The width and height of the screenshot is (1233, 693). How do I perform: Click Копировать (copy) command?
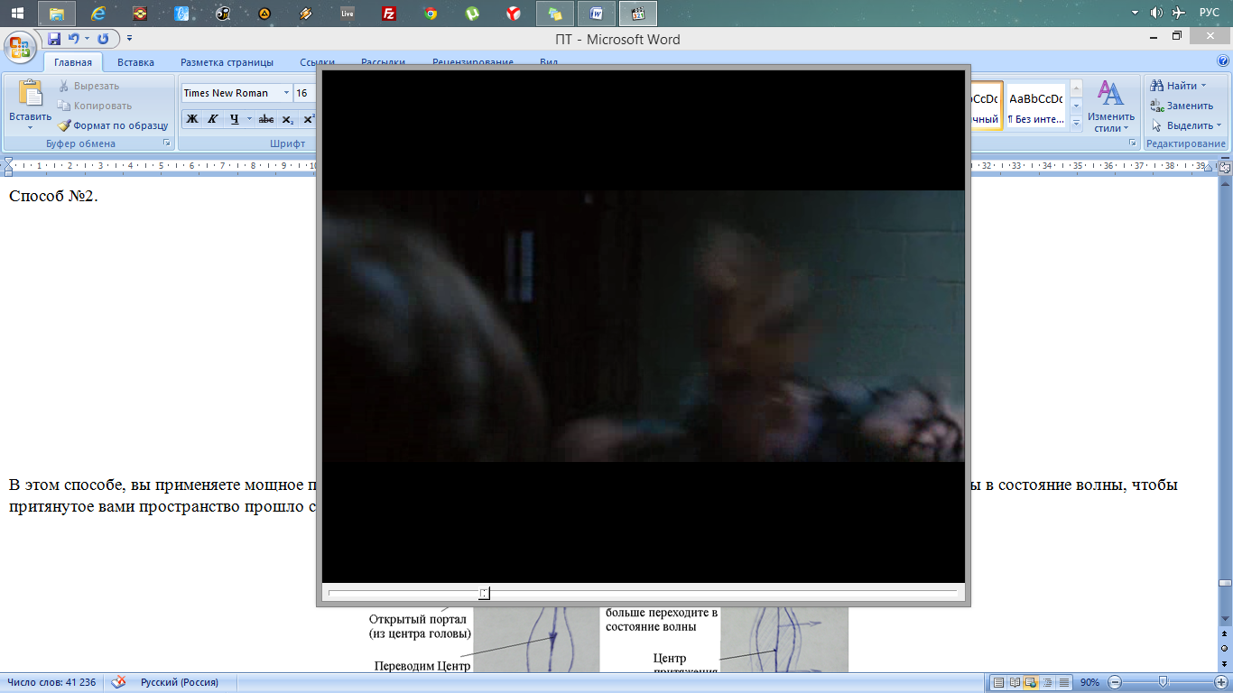click(94, 106)
